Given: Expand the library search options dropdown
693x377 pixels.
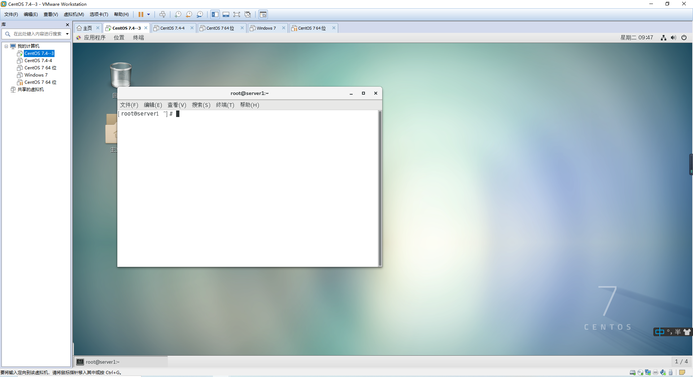Looking at the screenshot, I should click(x=67, y=34).
